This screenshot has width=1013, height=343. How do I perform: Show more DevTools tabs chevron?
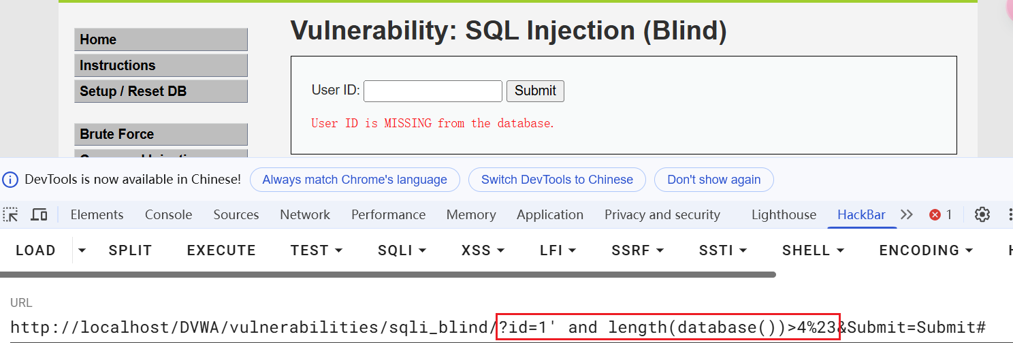click(906, 215)
